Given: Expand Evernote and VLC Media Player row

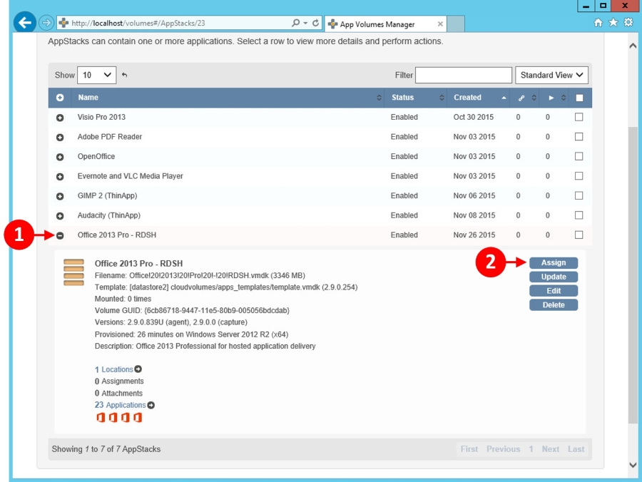Looking at the screenshot, I should coord(60,177).
